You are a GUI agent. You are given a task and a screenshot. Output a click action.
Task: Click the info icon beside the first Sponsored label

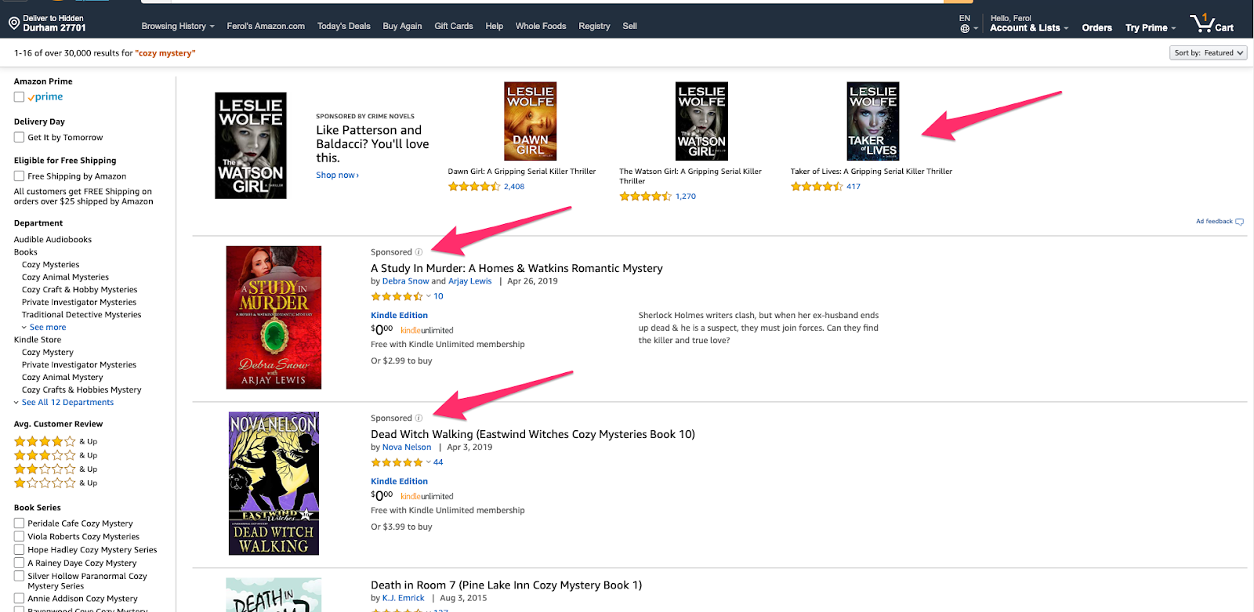419,252
